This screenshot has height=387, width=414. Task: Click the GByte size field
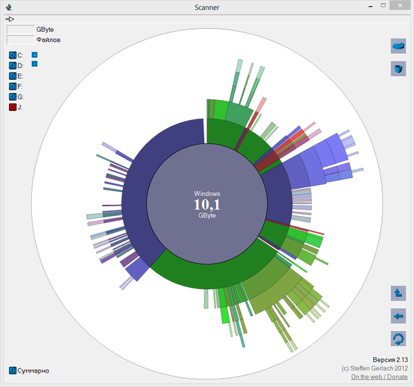(x=20, y=29)
